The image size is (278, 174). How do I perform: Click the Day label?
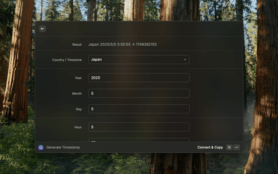tap(79, 109)
